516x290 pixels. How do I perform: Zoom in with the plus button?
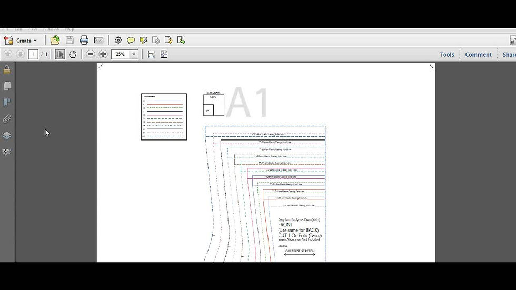tap(103, 54)
